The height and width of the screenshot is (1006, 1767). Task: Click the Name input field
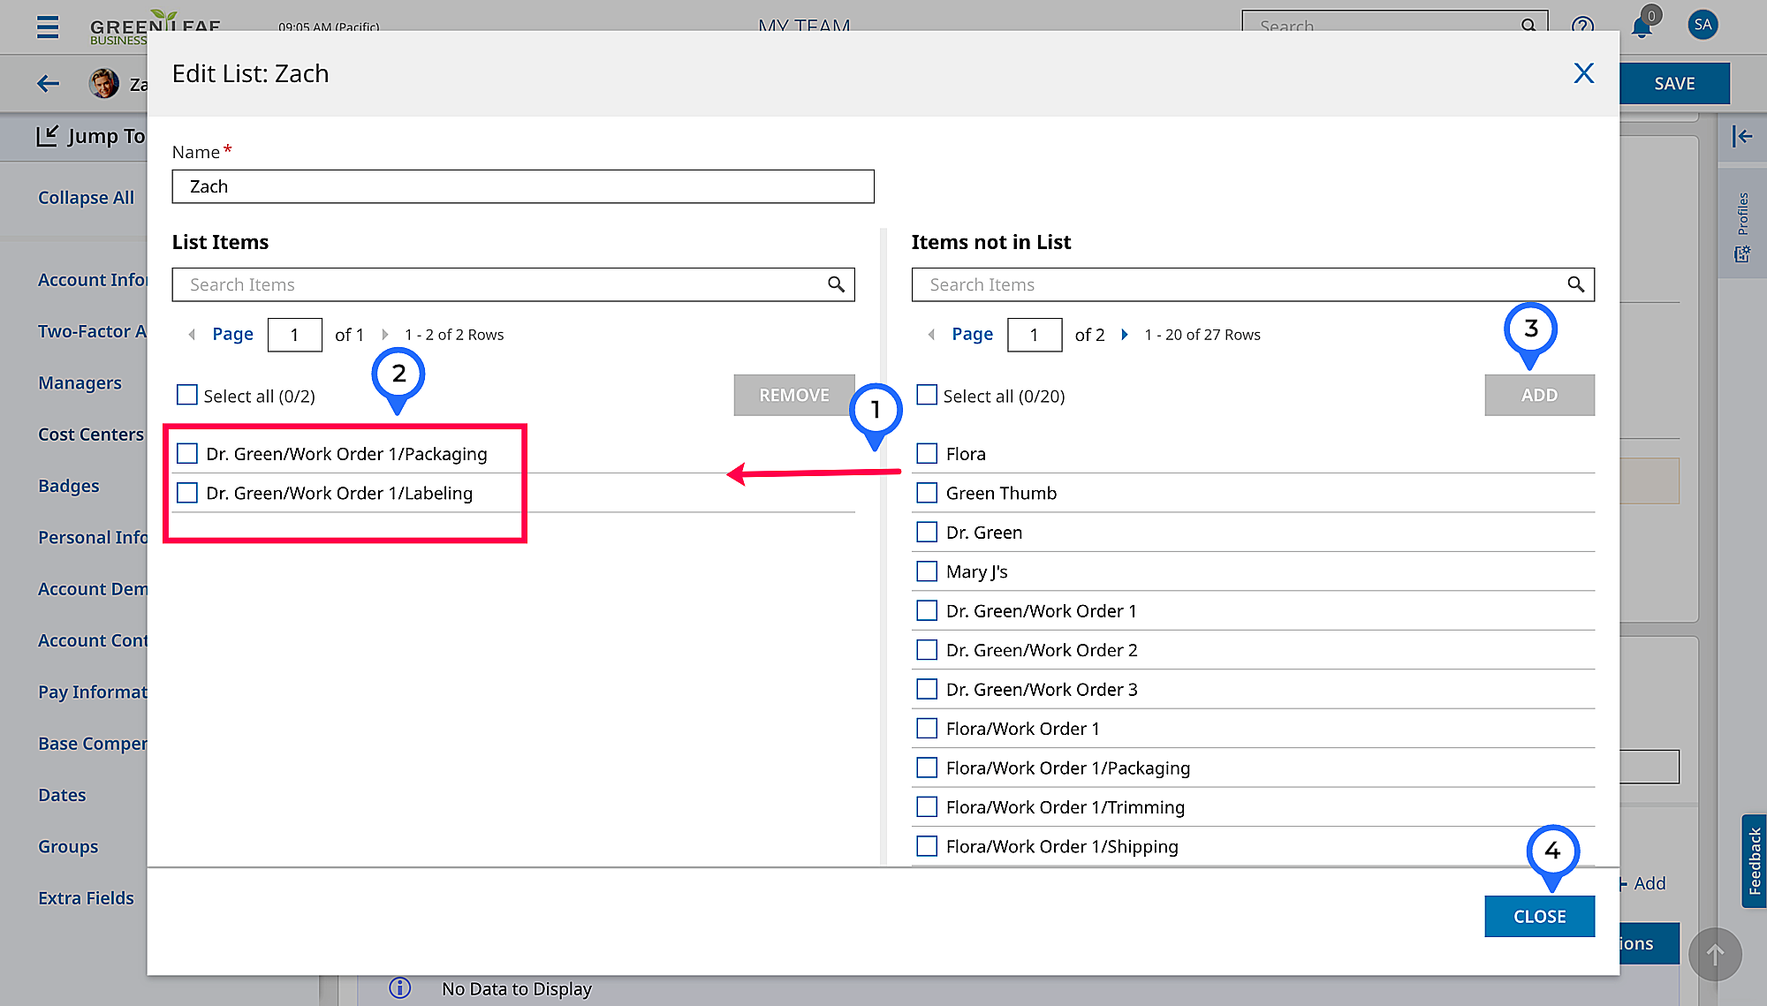(x=523, y=186)
